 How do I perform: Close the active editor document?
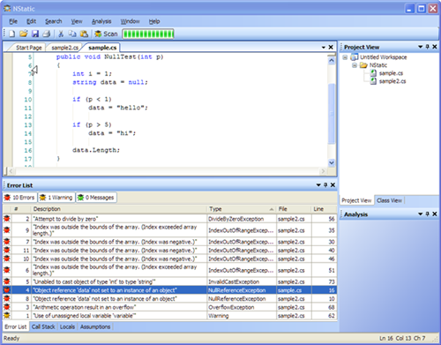point(331,47)
